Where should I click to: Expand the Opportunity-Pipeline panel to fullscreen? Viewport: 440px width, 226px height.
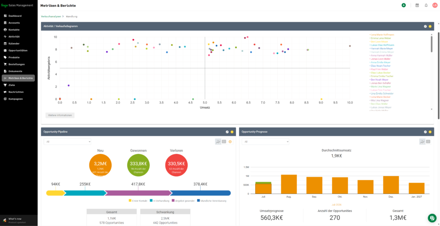pos(227,131)
